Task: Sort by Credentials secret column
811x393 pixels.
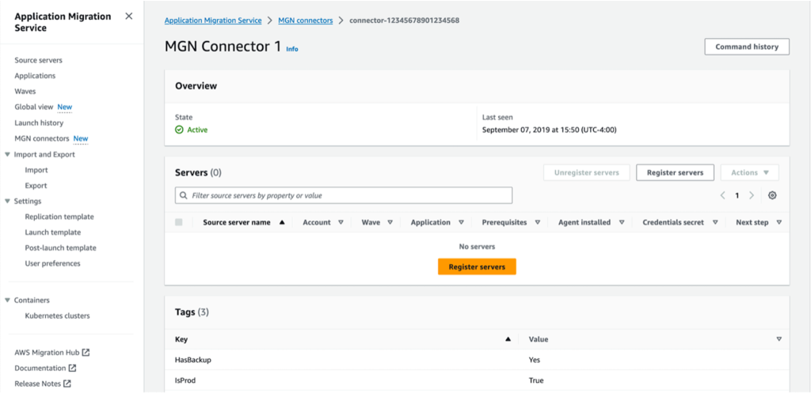Action: click(715, 222)
